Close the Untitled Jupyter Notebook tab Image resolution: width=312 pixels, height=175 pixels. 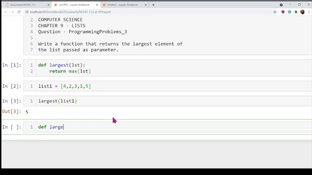coord(146,5)
